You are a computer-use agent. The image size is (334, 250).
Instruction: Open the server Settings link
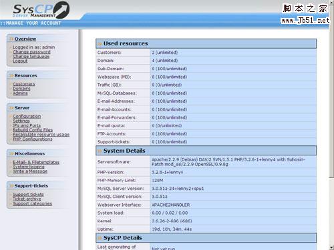(x=21, y=121)
